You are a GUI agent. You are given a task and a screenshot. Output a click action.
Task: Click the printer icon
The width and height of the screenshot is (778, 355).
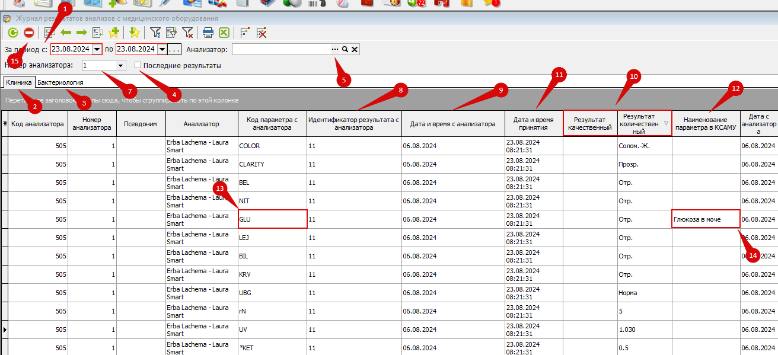(x=208, y=33)
